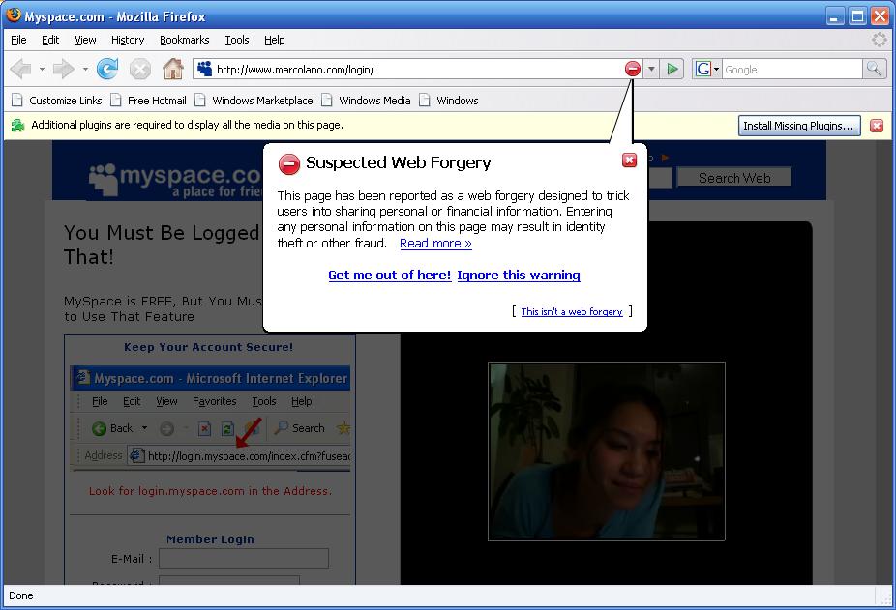This screenshot has width=896, height=610.
Task: Open the Customize Links bookmark
Action: pos(57,101)
